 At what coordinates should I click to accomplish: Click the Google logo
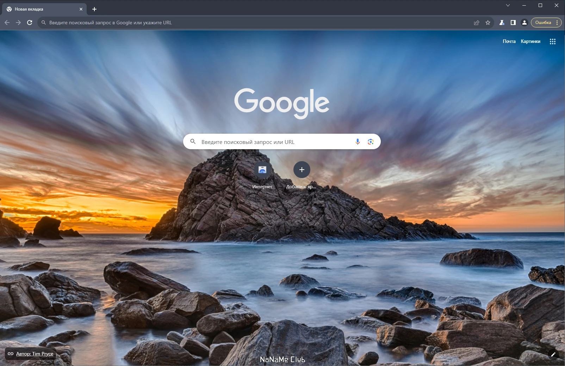(x=282, y=103)
